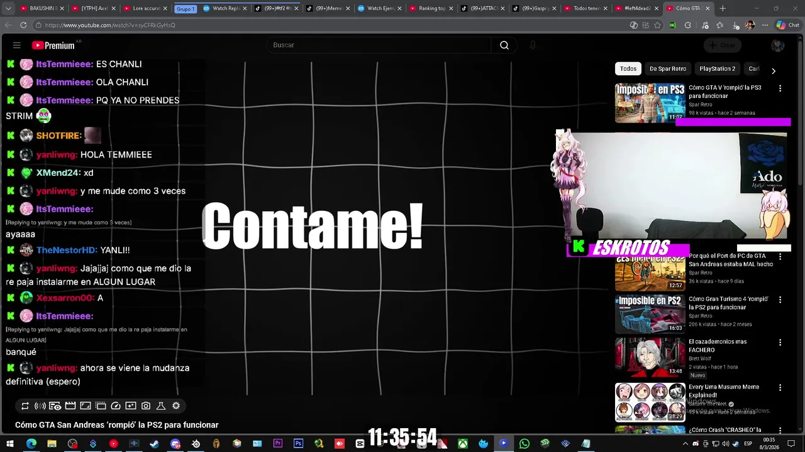Open Por qué el Port de PC title
The image size is (805, 452).
point(731,260)
